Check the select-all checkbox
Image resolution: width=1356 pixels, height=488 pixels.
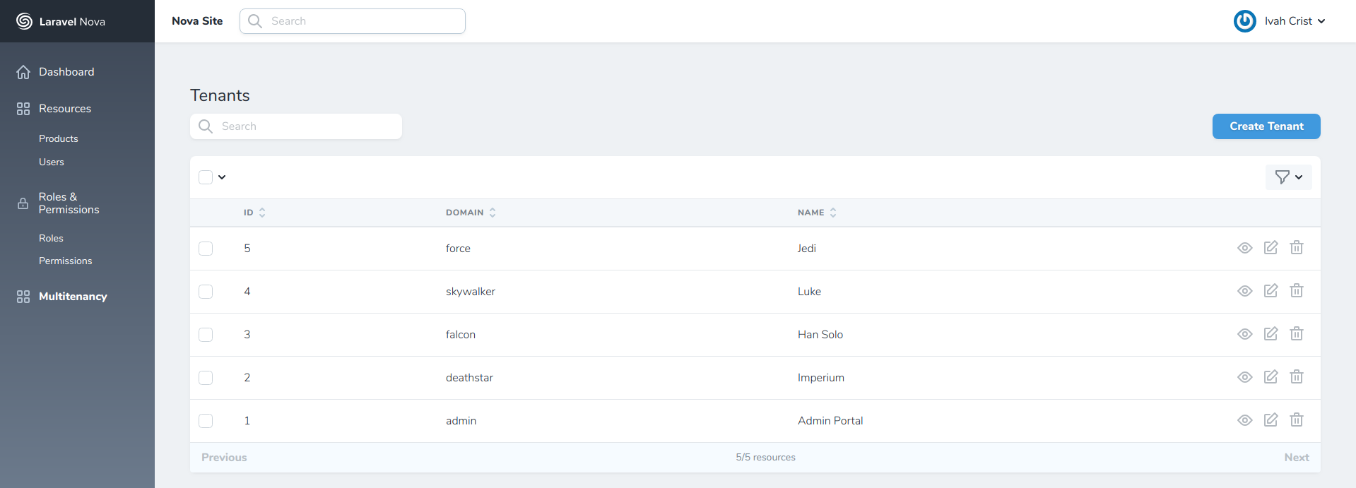click(x=206, y=177)
